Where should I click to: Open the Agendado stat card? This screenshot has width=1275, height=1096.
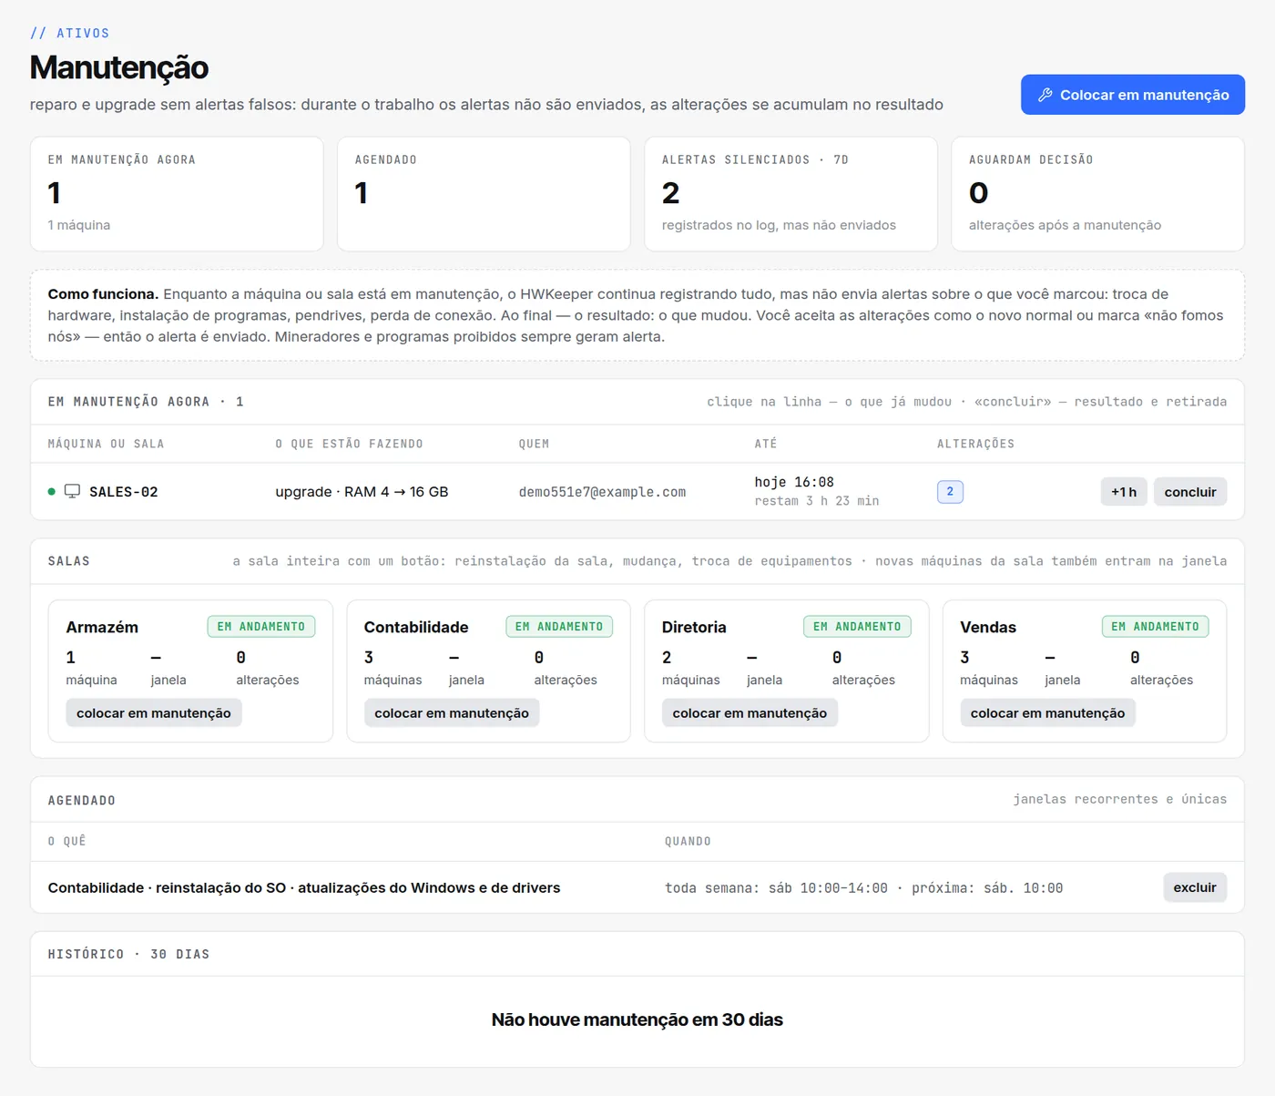pyautogui.click(x=484, y=194)
